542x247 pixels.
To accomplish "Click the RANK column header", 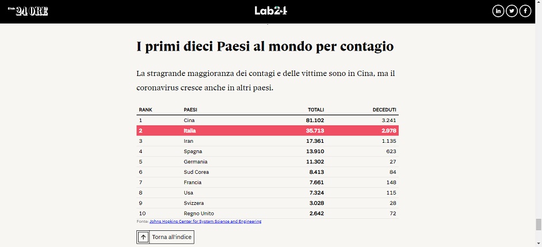I will point(146,110).
